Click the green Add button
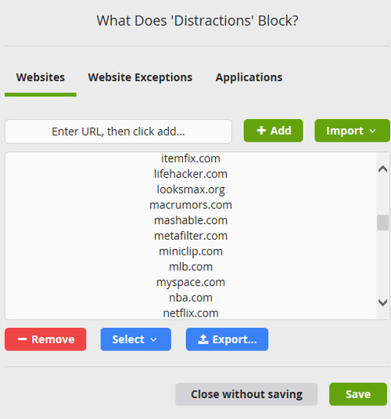 (x=273, y=131)
